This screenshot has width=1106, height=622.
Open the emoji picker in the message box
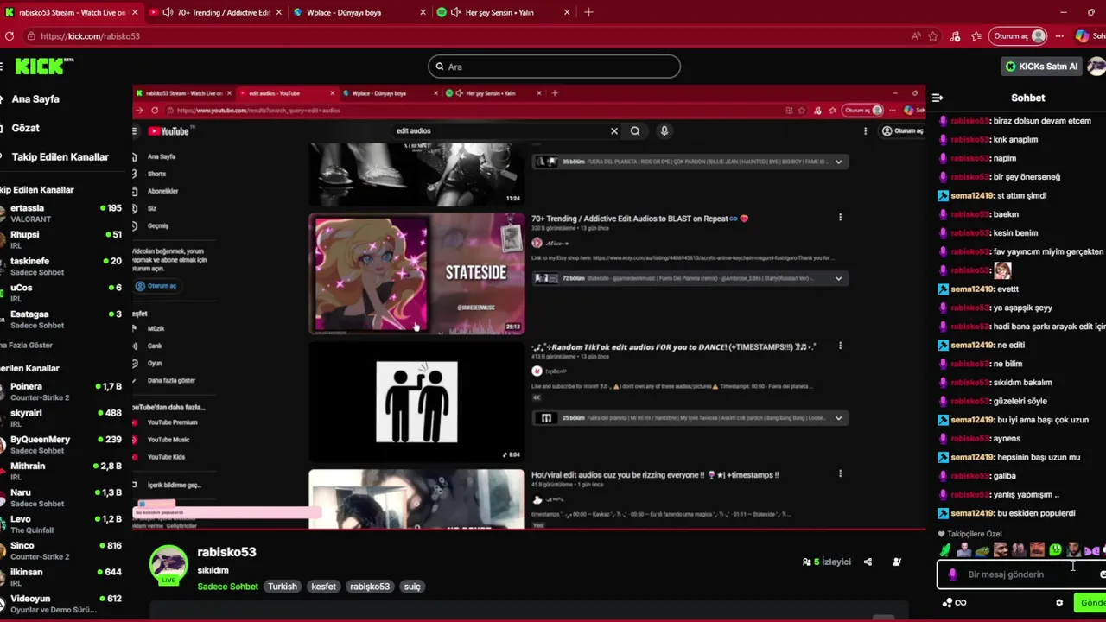point(1103,574)
